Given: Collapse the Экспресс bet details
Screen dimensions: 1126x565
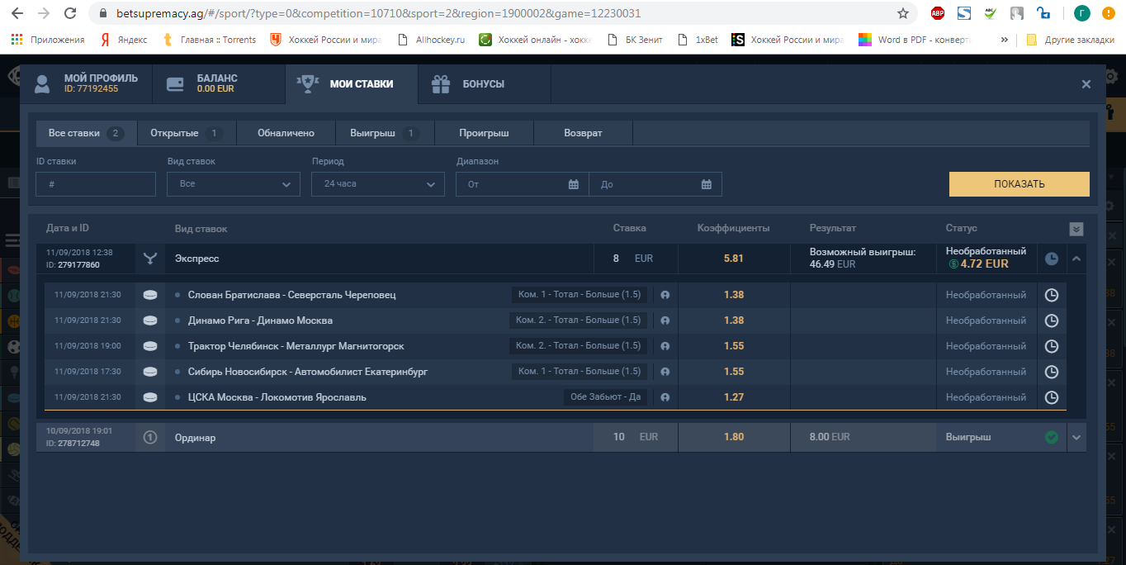Looking at the screenshot, I should (1076, 259).
